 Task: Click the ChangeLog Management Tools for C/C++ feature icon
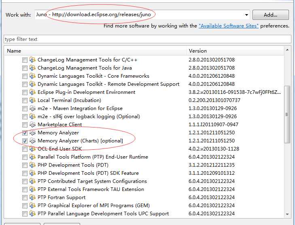point(32,60)
